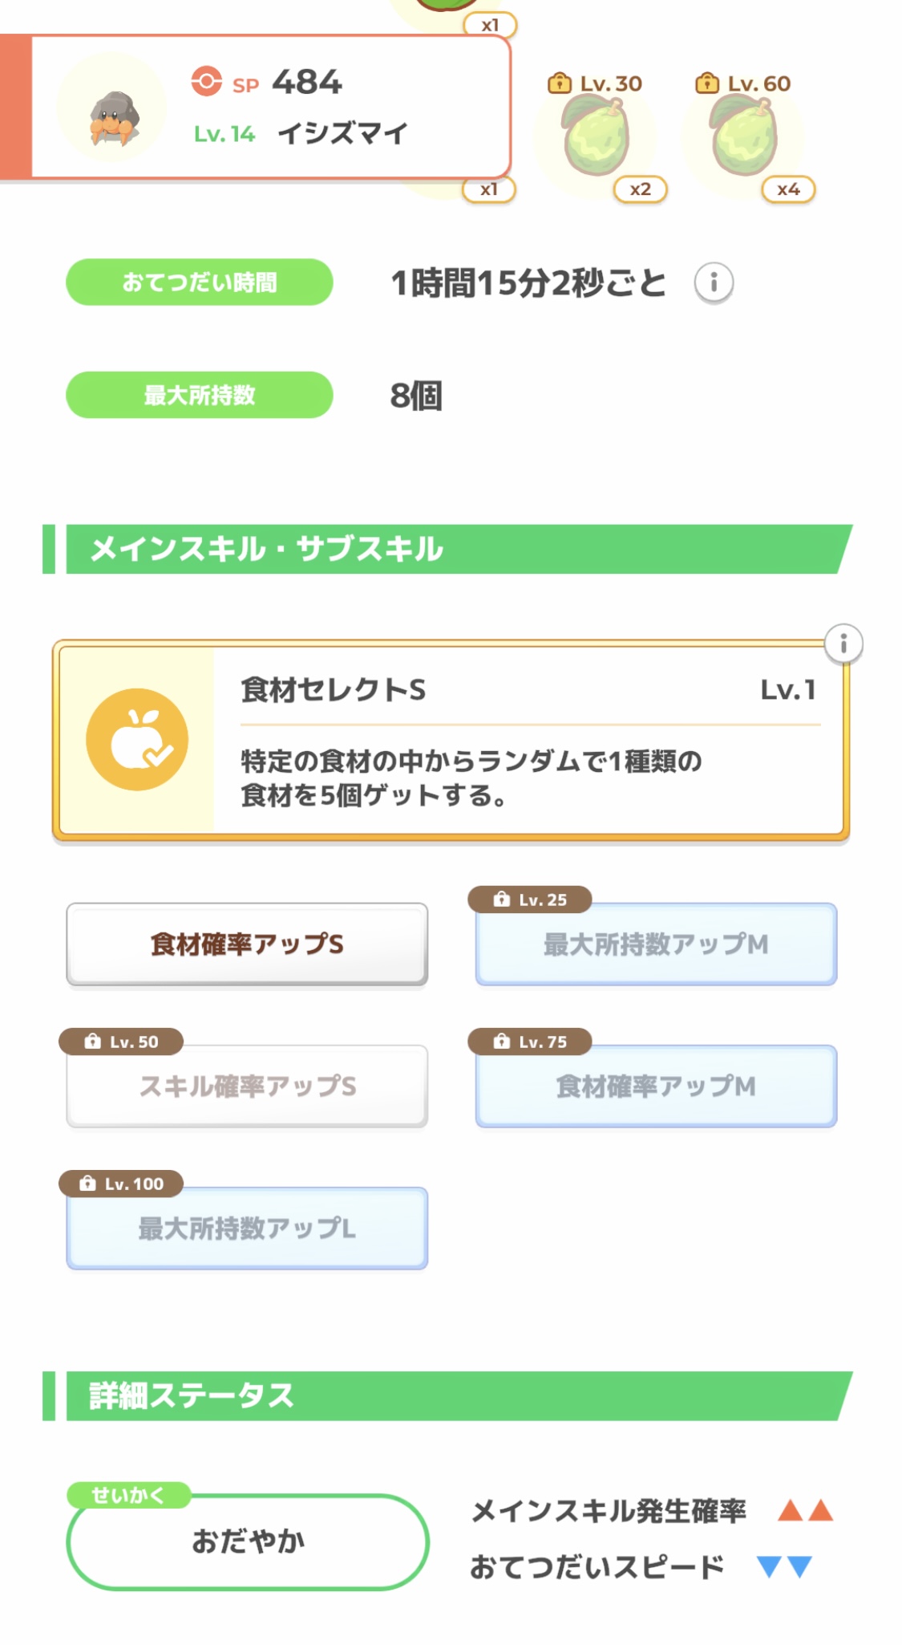Tap the info icon beside おてつだい時間
Viewport: 902px width, 1645px height.
pyautogui.click(x=713, y=282)
